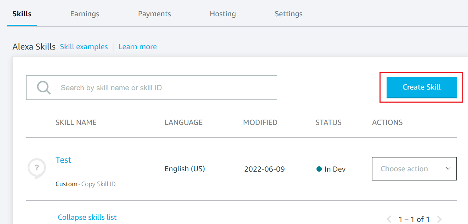This screenshot has width=468, height=224.
Task: Click the LANGUAGE column header
Action: [183, 122]
